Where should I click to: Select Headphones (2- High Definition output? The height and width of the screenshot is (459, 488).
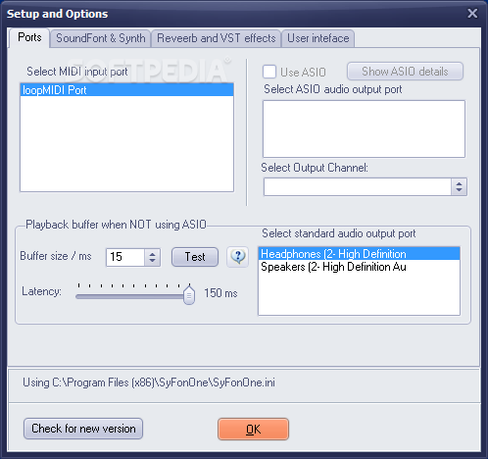pyautogui.click(x=359, y=254)
